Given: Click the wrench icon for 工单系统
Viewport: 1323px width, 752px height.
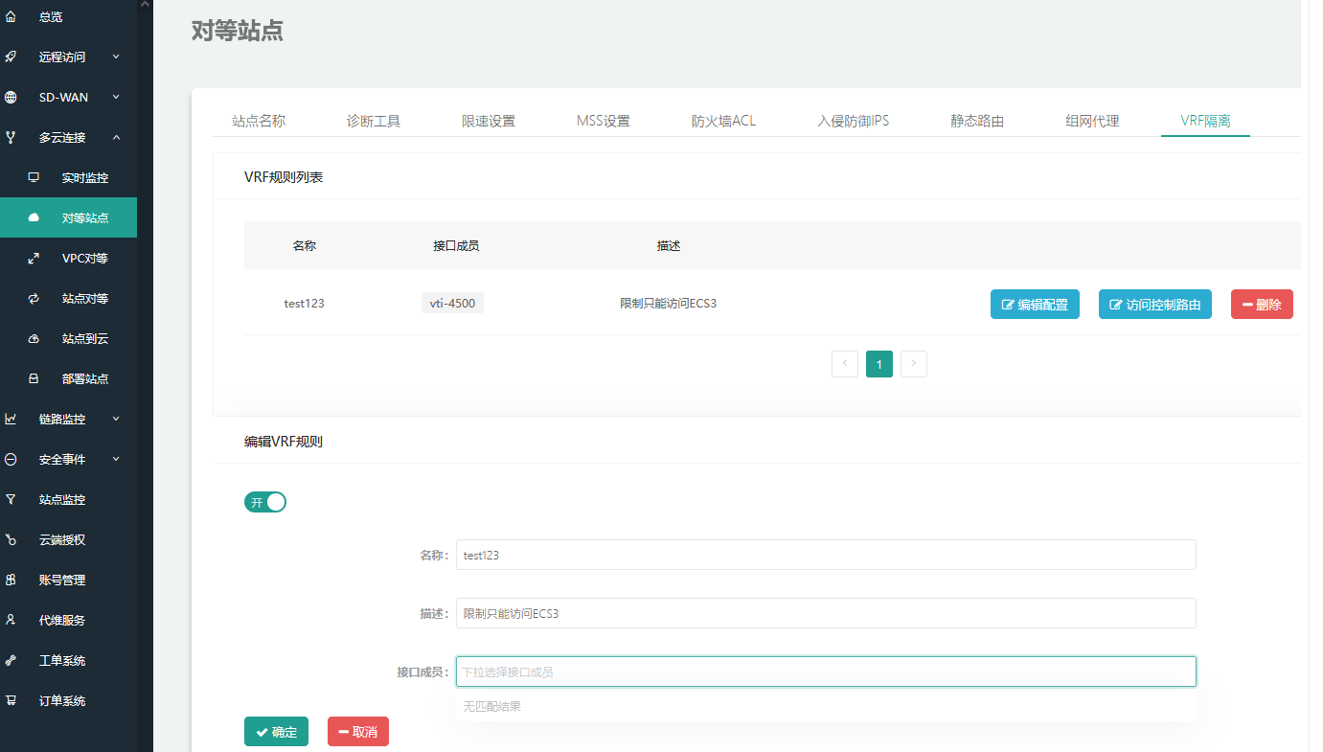Looking at the screenshot, I should [x=11, y=660].
